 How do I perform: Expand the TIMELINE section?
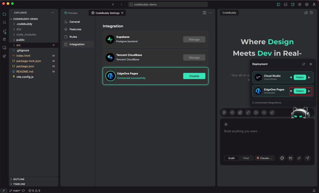[33, 184]
